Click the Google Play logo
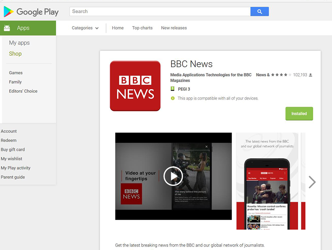Screen dimensions: 332x250 coord(31,12)
